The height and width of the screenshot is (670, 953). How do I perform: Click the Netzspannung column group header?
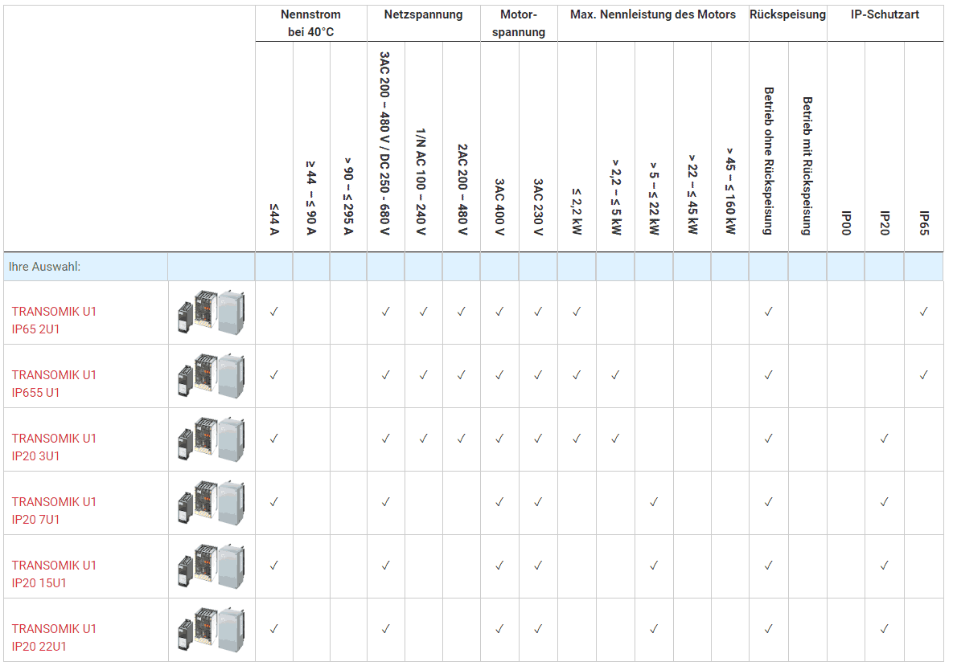424,14
